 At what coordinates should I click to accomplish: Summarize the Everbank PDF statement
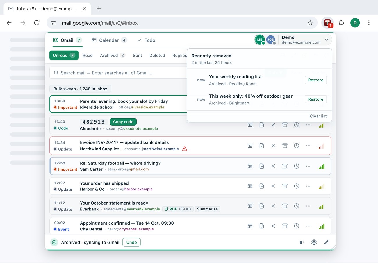coord(207,209)
